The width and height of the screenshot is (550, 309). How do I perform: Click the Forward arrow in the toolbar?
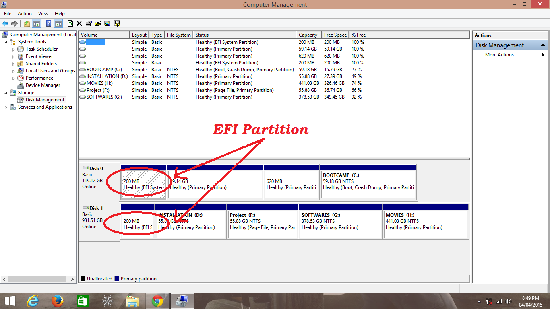[x=14, y=23]
